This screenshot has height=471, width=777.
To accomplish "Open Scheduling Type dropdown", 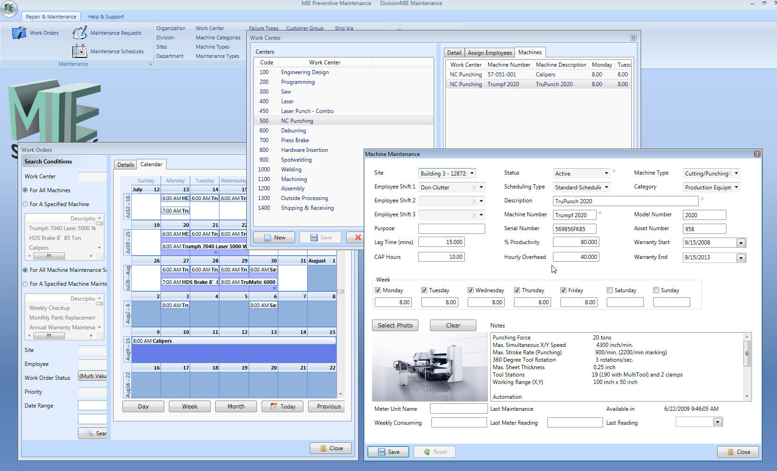I will click(x=606, y=188).
